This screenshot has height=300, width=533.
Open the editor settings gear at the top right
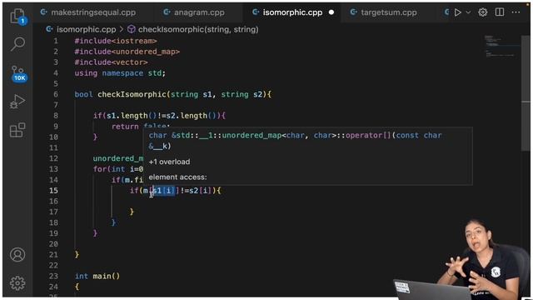483,12
